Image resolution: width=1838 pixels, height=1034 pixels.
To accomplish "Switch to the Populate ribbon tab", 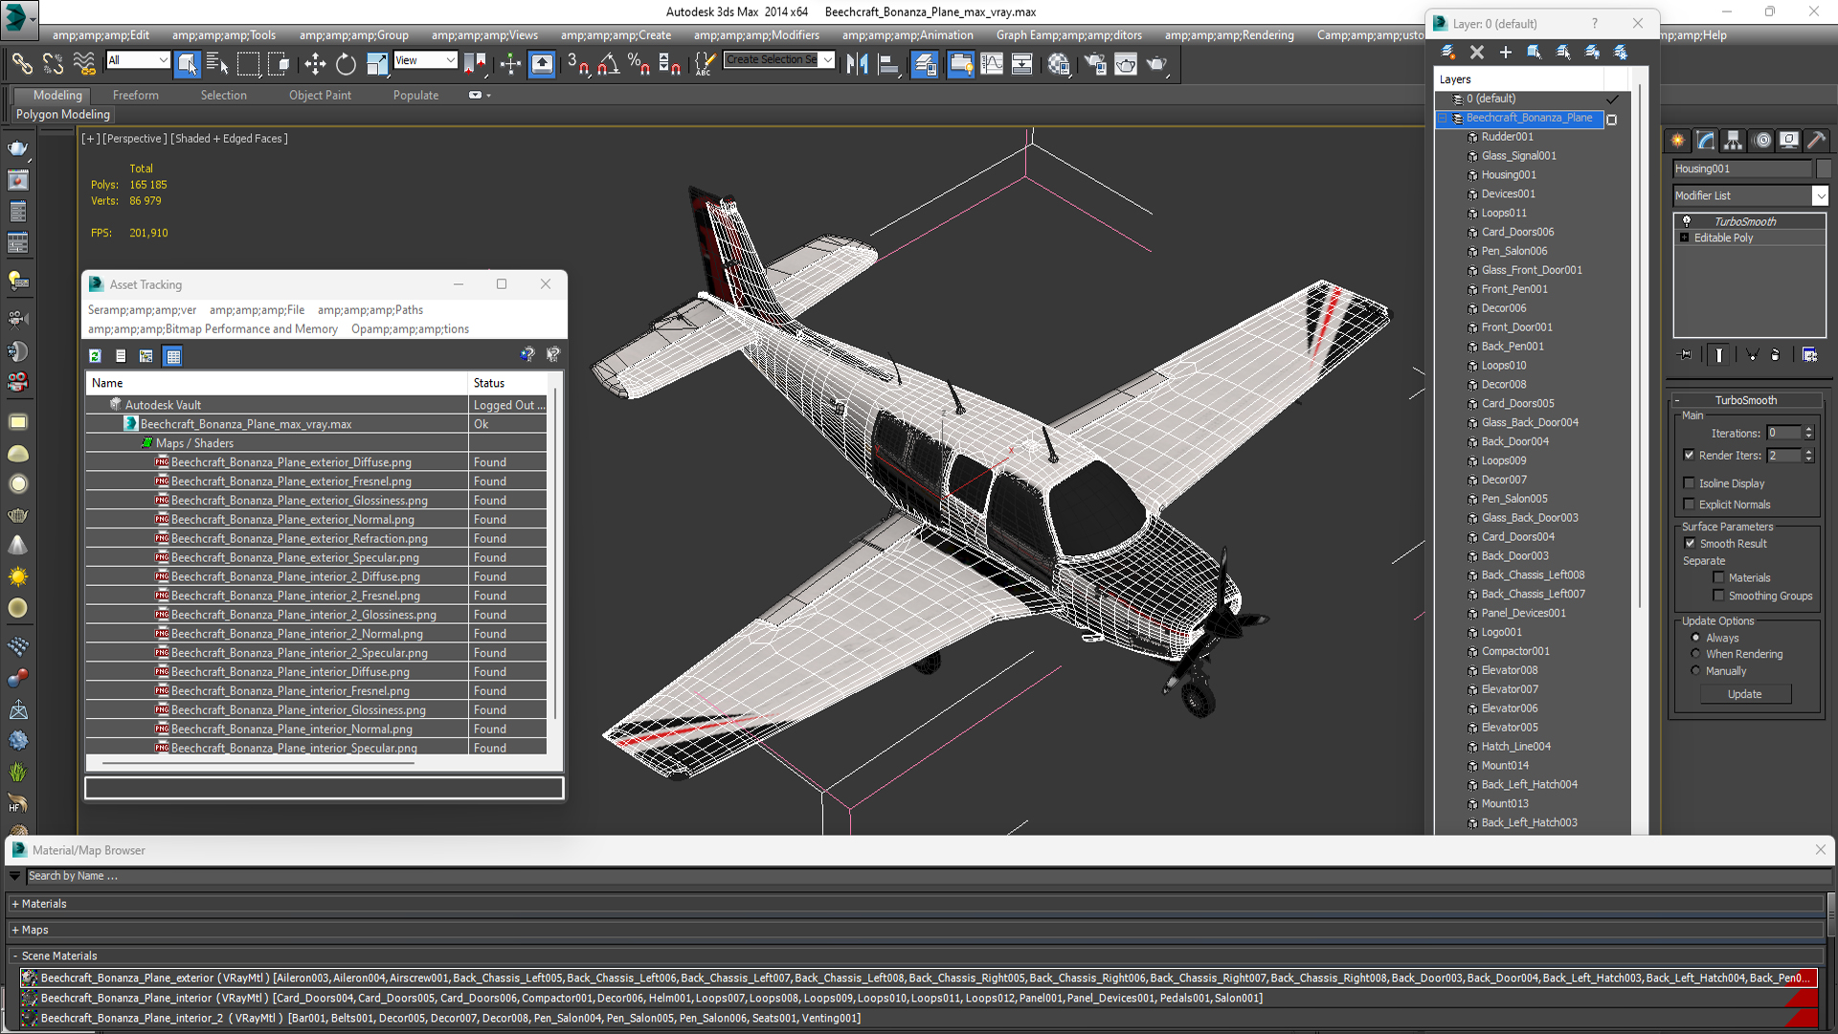I will [x=415, y=95].
